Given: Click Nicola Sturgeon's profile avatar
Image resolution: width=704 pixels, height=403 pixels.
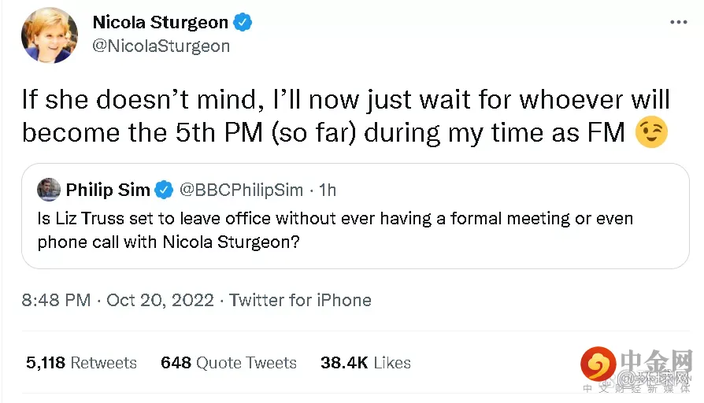Looking at the screenshot, I should [50, 35].
